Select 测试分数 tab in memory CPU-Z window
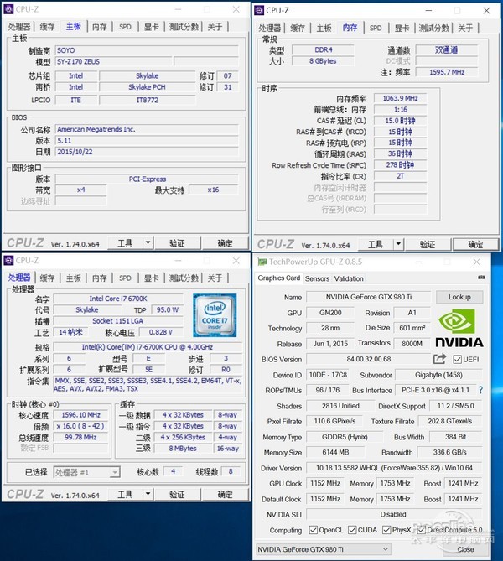The width and height of the screenshot is (503, 561). (x=433, y=28)
